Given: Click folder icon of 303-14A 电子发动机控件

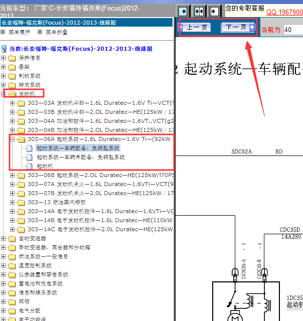Looking at the screenshot, I should coord(21,212).
